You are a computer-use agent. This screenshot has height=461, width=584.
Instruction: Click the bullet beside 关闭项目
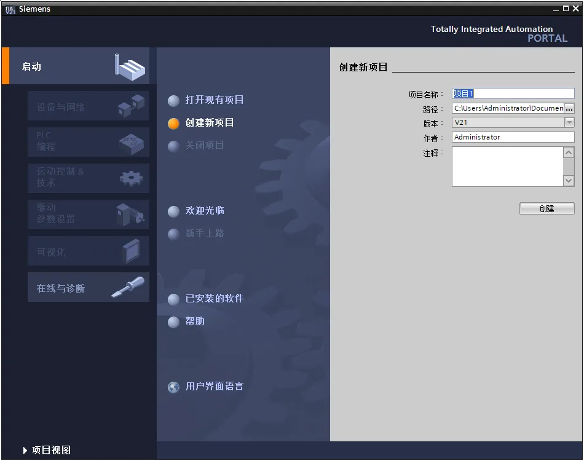pyautogui.click(x=173, y=146)
